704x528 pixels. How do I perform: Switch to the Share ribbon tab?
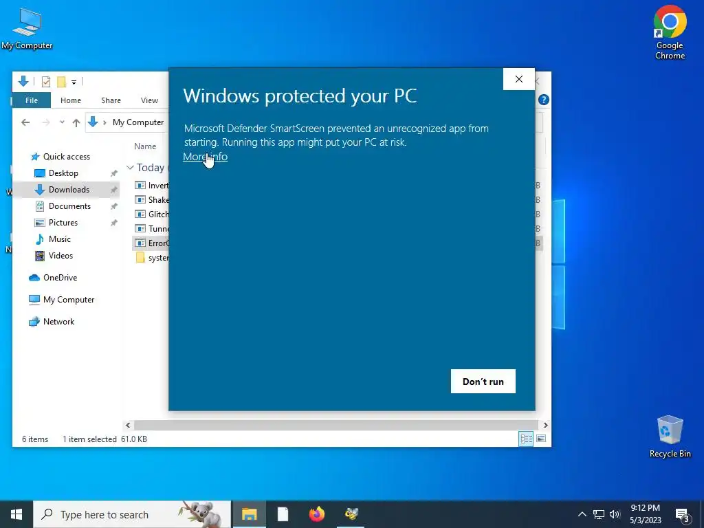point(111,100)
